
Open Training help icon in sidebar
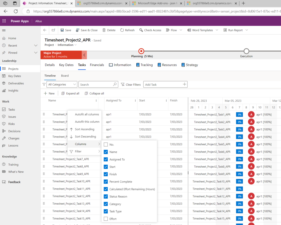coord(4,164)
